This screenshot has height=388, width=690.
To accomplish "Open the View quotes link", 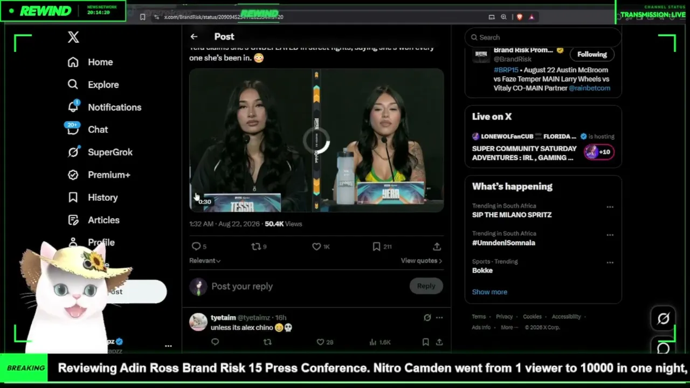I will [x=421, y=260].
